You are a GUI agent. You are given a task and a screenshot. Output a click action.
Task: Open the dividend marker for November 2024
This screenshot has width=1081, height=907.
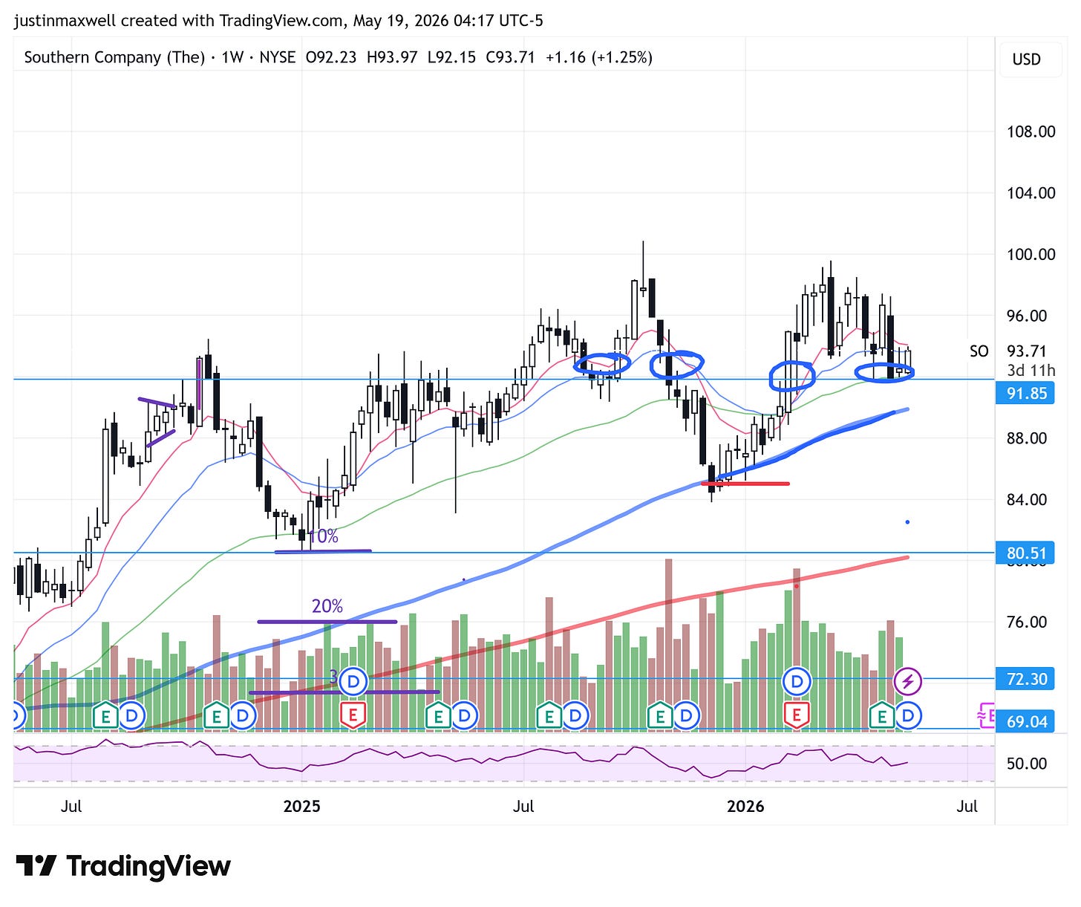pos(243,716)
